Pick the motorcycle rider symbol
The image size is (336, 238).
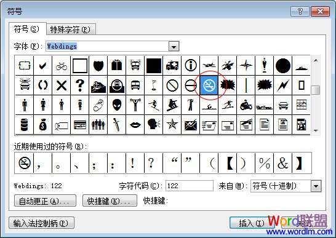[246, 105]
